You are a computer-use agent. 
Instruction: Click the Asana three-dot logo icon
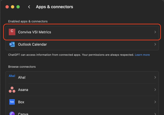pos(12,90)
